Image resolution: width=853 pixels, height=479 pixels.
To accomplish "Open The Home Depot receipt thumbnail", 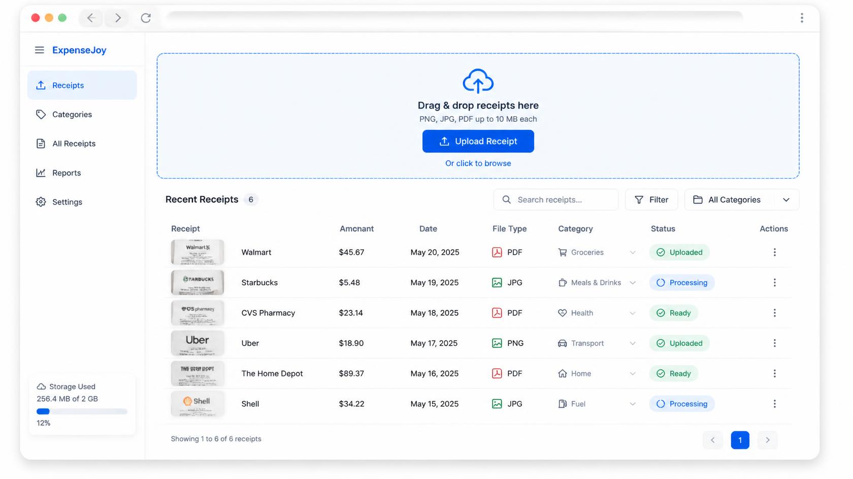I will [x=198, y=373].
